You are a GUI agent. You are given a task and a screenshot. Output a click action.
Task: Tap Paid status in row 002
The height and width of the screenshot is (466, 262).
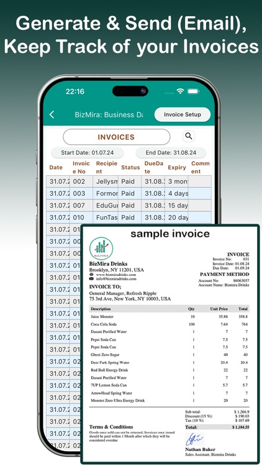pos(130,181)
